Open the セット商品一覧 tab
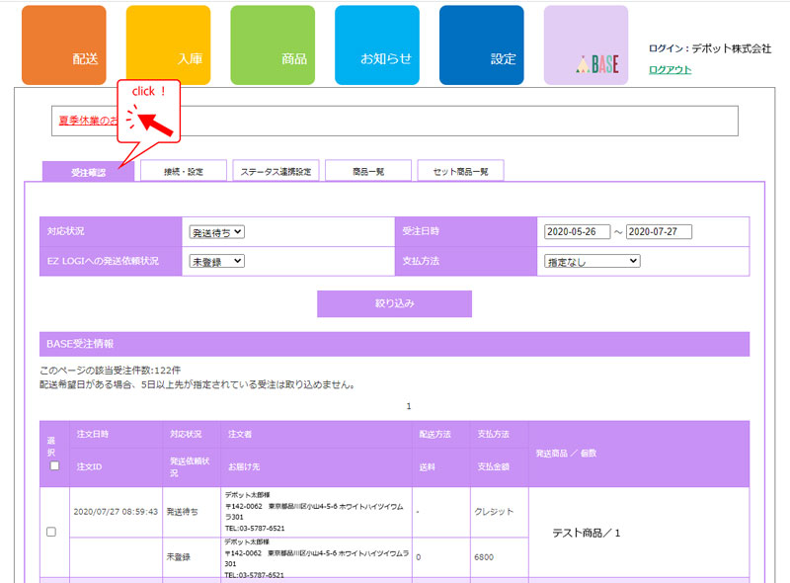790x583 pixels. point(460,171)
